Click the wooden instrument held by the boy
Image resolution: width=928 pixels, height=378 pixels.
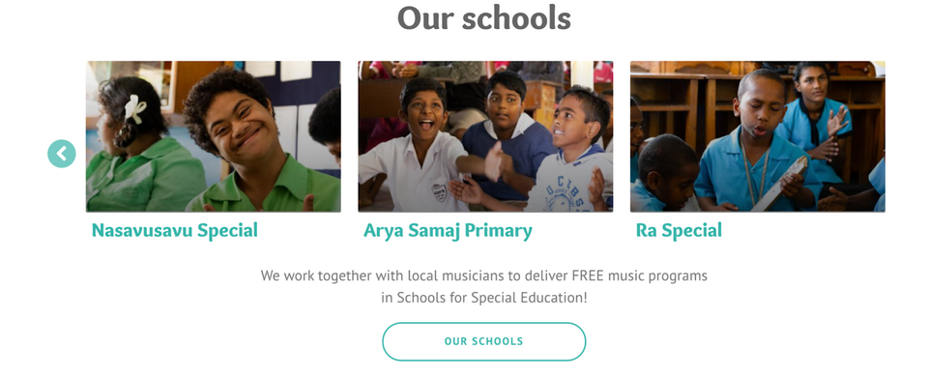[x=780, y=184]
